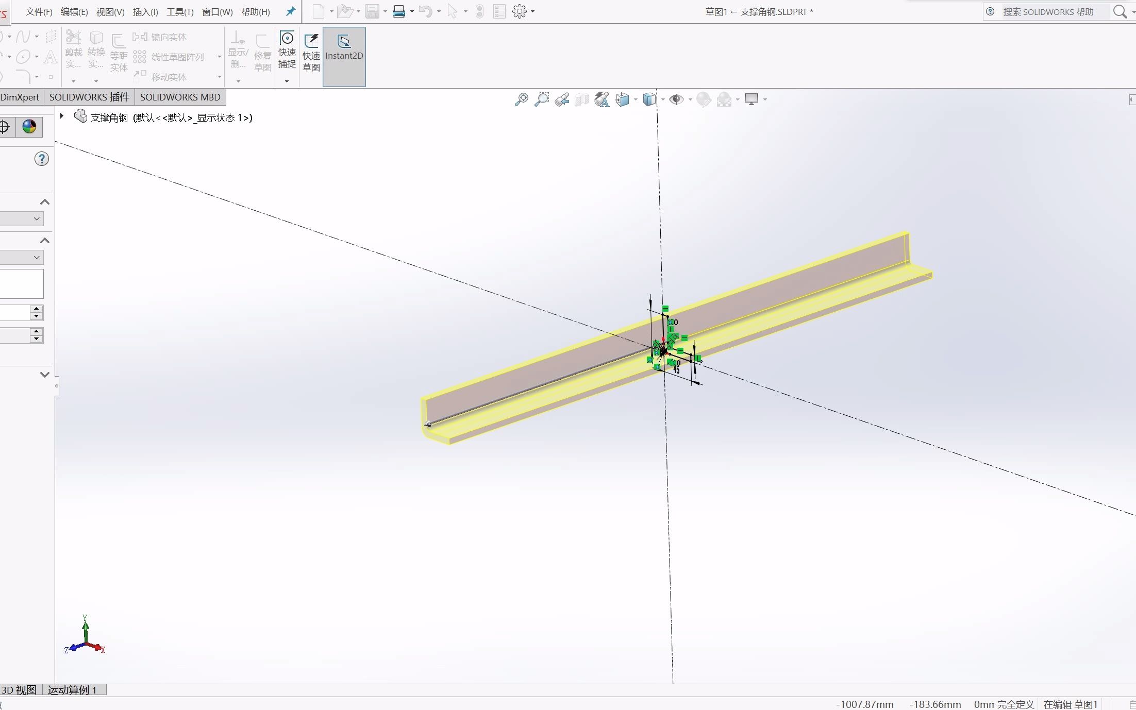Open the 插入(I) menu
Screen dimensions: 1136x710
(145, 12)
